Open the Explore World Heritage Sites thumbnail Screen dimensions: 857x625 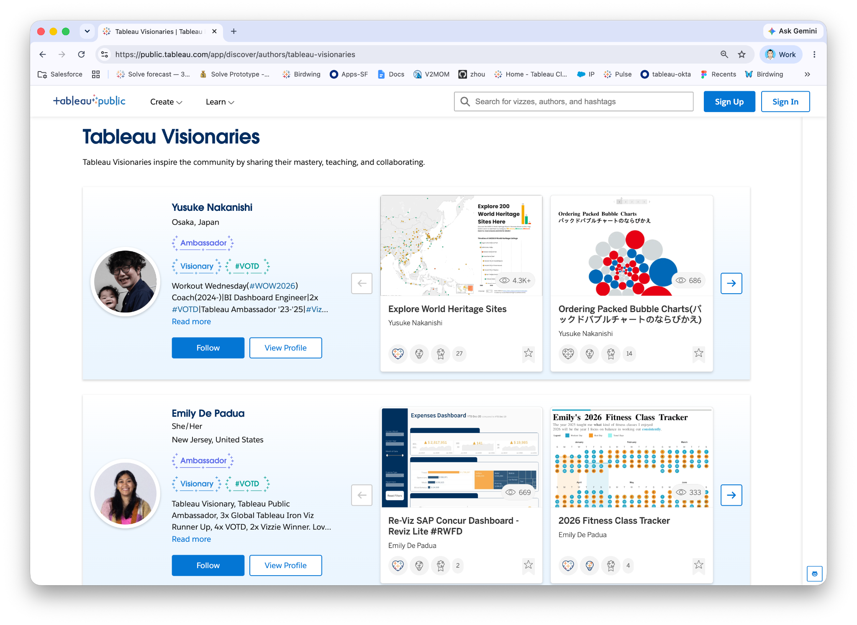[461, 246]
